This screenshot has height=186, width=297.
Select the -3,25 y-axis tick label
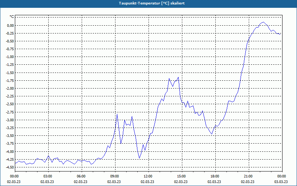pyautogui.click(x=10, y=128)
